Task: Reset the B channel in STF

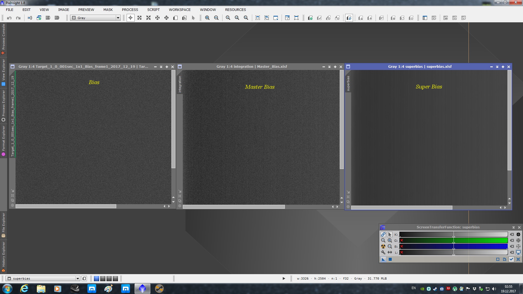Action: pos(512,246)
